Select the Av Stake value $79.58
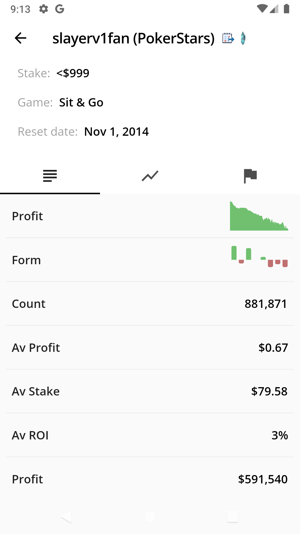 (269, 391)
